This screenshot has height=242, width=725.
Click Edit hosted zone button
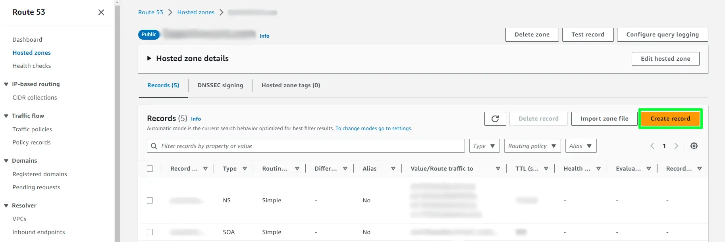(x=665, y=59)
